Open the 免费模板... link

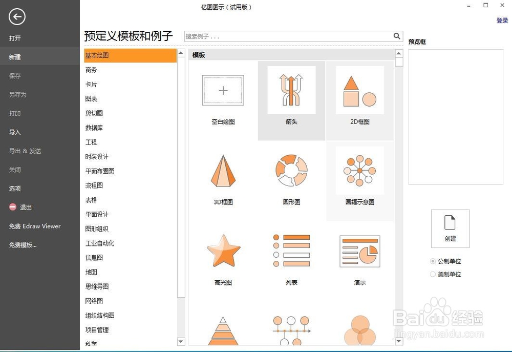(23, 245)
